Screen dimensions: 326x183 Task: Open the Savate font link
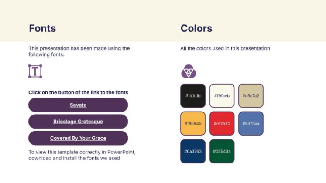pyautogui.click(x=78, y=105)
